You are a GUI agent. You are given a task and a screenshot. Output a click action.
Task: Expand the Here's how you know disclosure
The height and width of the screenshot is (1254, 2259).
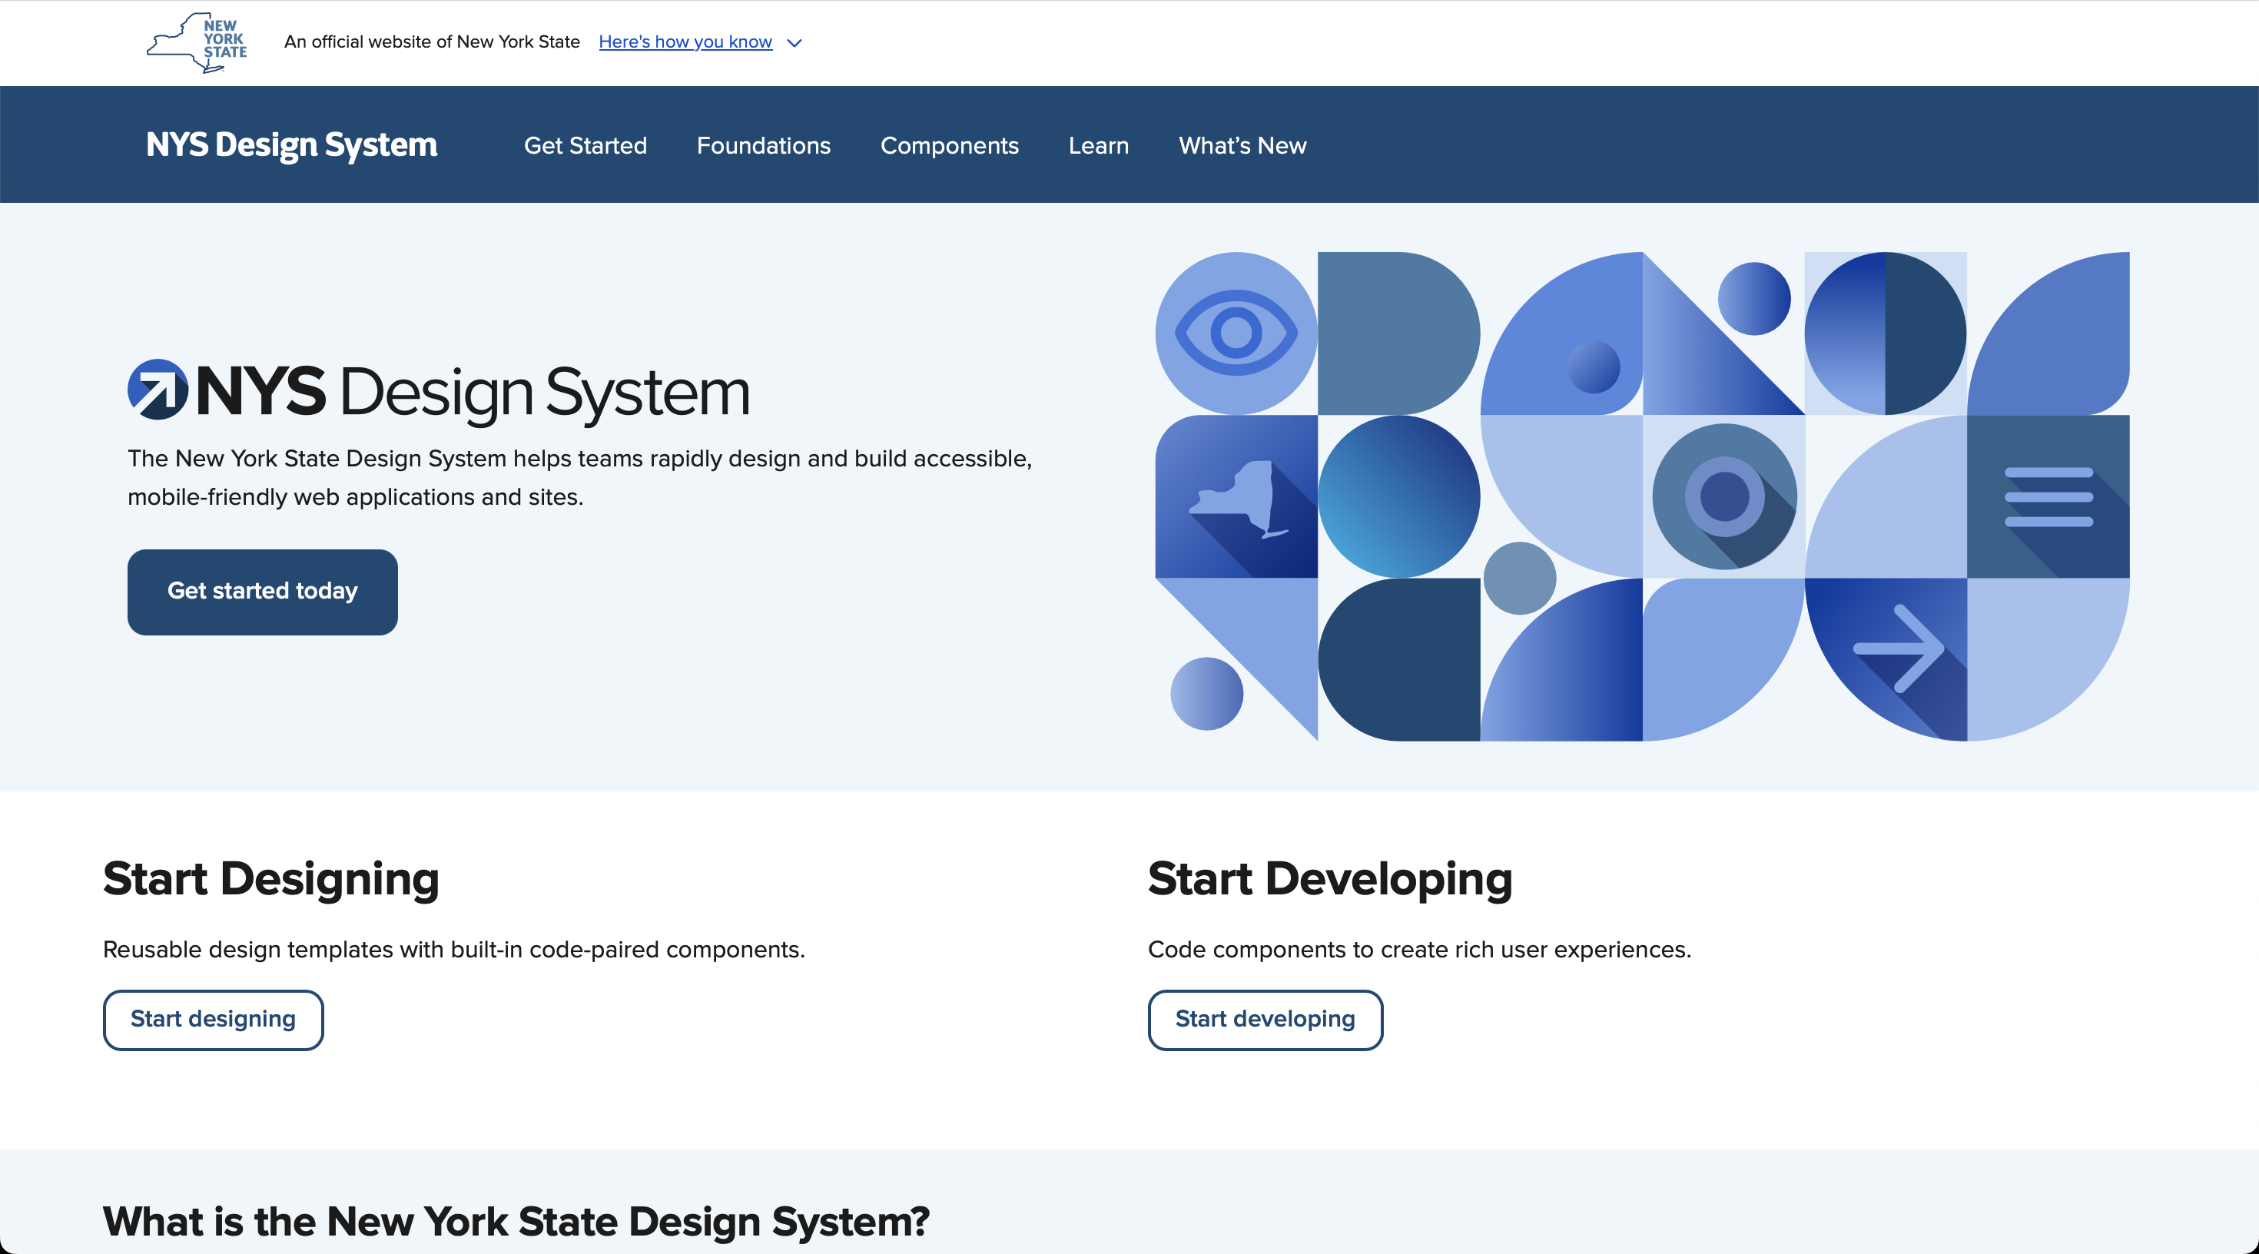685,42
